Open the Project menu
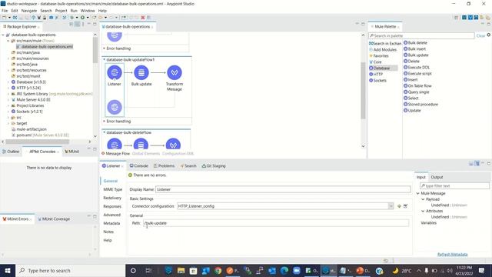The image size is (492, 277). pyautogui.click(x=61, y=11)
